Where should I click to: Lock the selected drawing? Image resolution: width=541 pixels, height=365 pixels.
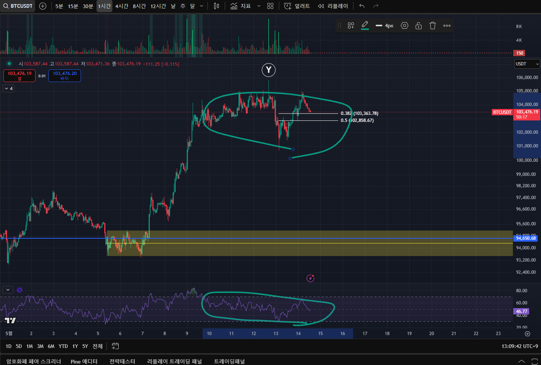click(419, 25)
